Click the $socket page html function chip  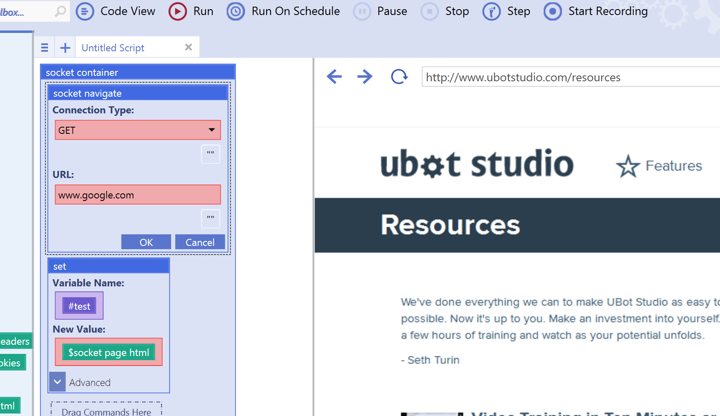(x=108, y=352)
